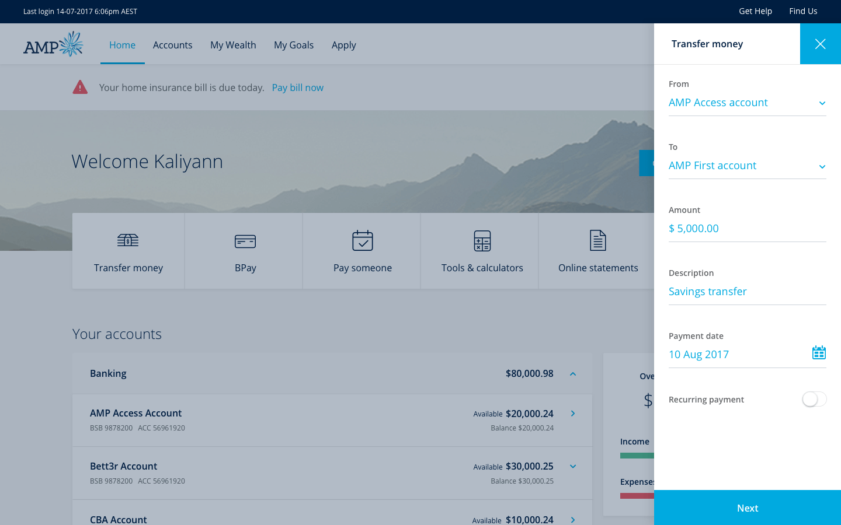841x525 pixels.
Task: Click the available amount $30,000.25
Action: [x=530, y=466]
